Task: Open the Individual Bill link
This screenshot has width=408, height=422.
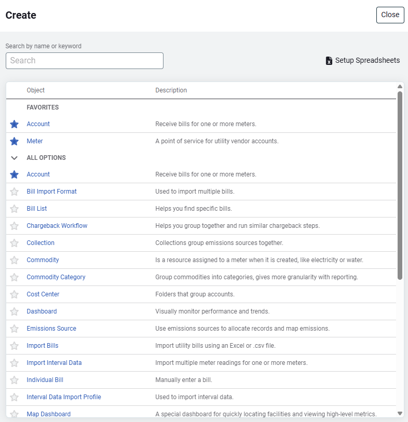Action: tap(45, 380)
